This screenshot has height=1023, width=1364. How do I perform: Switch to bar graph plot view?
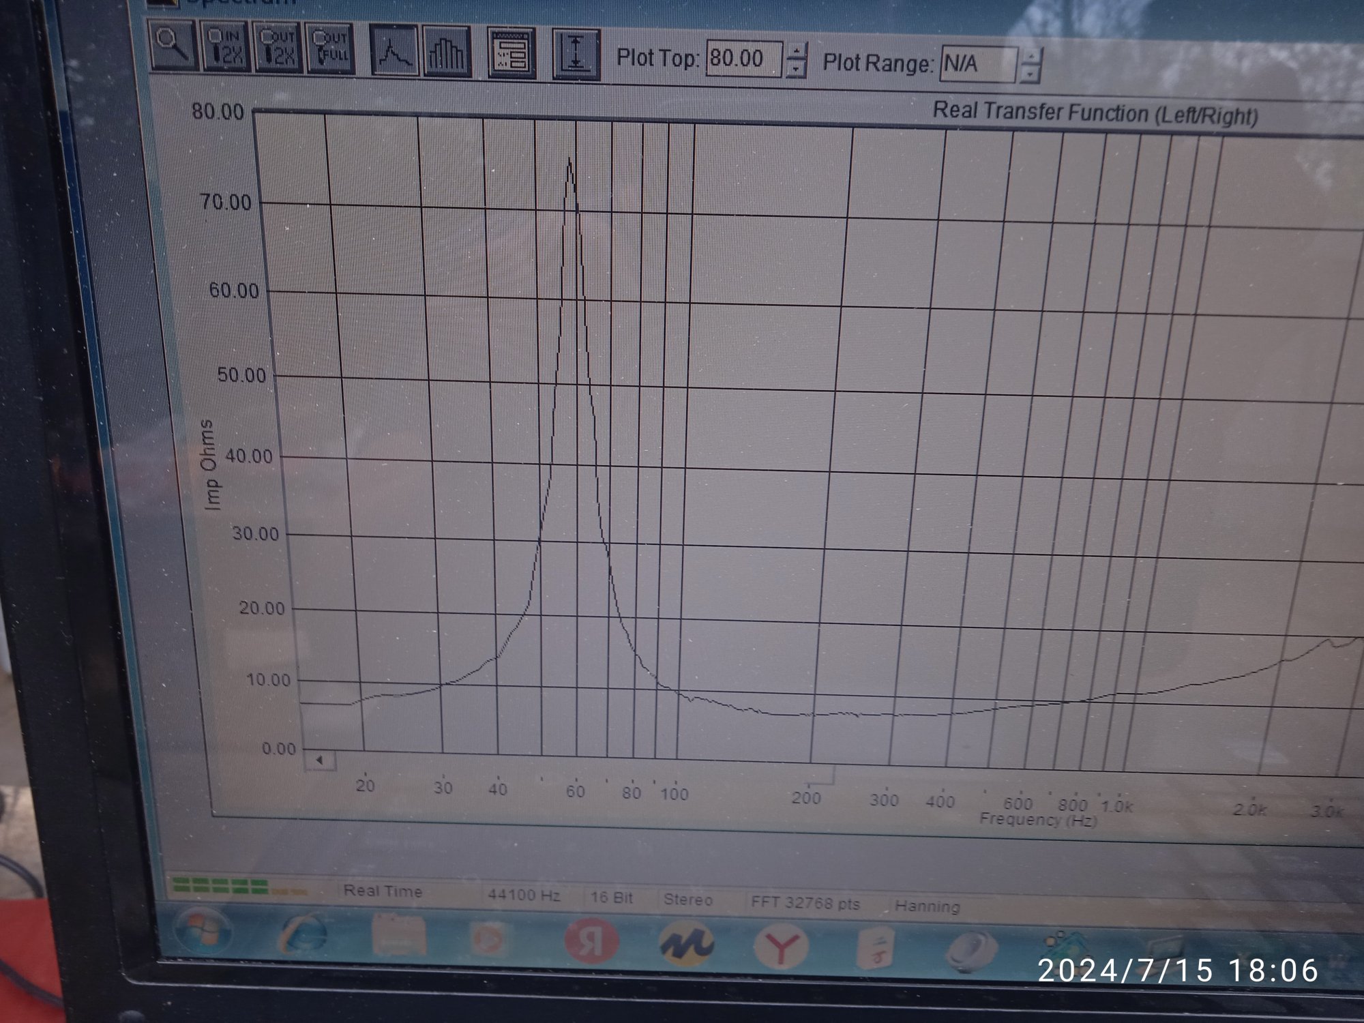pos(446,51)
